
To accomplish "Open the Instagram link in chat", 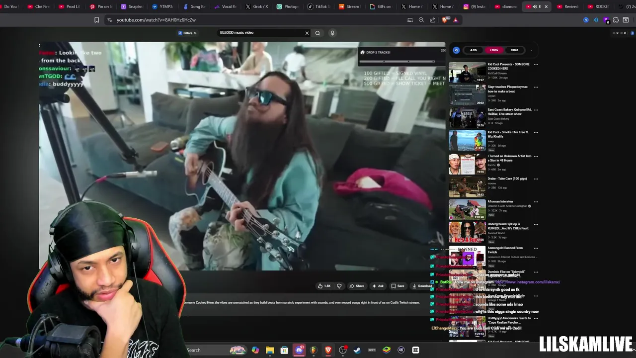I will click(527, 282).
